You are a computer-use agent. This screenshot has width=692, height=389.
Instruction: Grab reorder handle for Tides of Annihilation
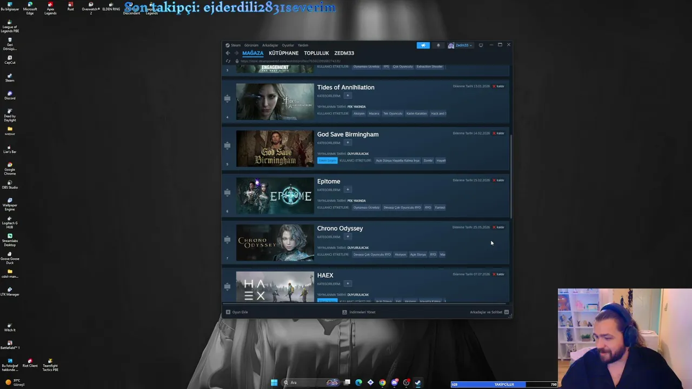coord(227,98)
